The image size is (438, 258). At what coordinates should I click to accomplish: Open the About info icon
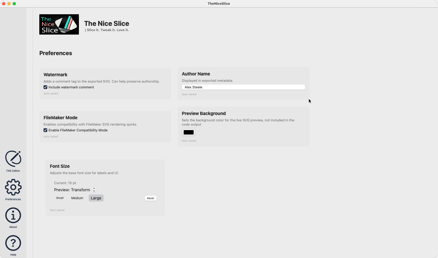[x=13, y=216]
